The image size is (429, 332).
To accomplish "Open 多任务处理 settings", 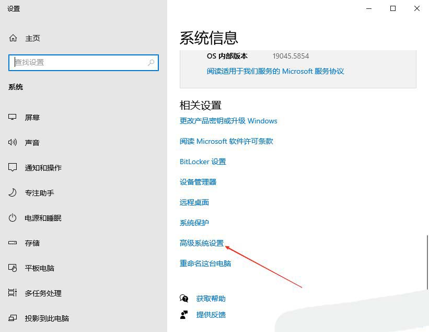I will (x=43, y=293).
